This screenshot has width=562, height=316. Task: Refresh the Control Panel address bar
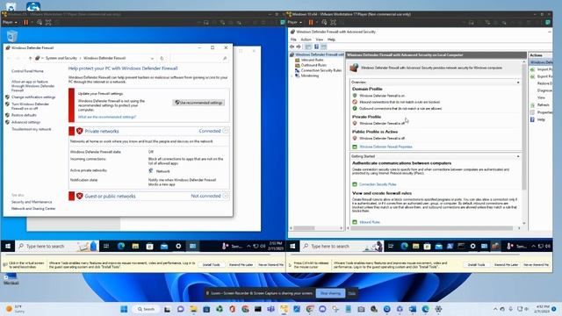162,58
